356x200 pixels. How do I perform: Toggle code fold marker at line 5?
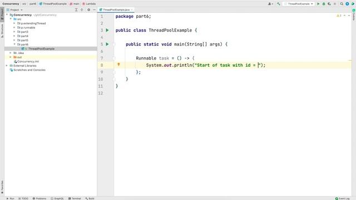[114, 44]
